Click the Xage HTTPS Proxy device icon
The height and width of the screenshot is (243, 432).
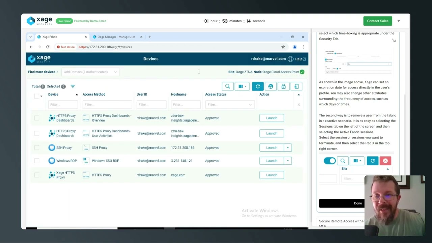point(52,175)
